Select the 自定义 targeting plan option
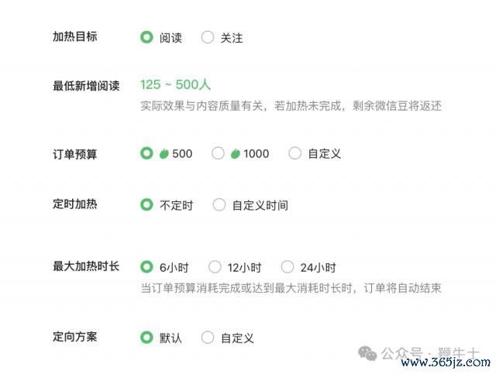 point(208,338)
